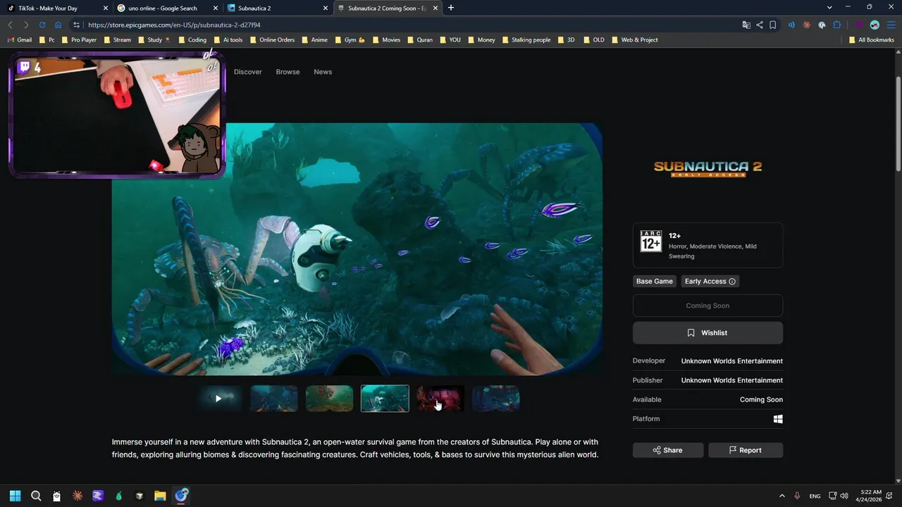Navigate back with the back arrow
This screenshot has width=902, height=507.
click(11, 25)
